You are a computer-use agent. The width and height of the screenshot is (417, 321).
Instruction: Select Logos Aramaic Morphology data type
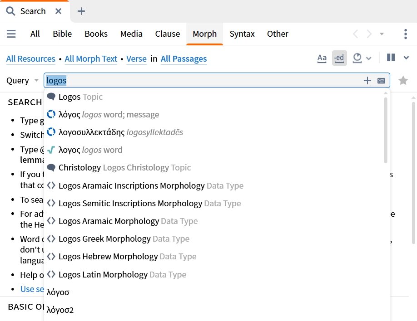214,221
